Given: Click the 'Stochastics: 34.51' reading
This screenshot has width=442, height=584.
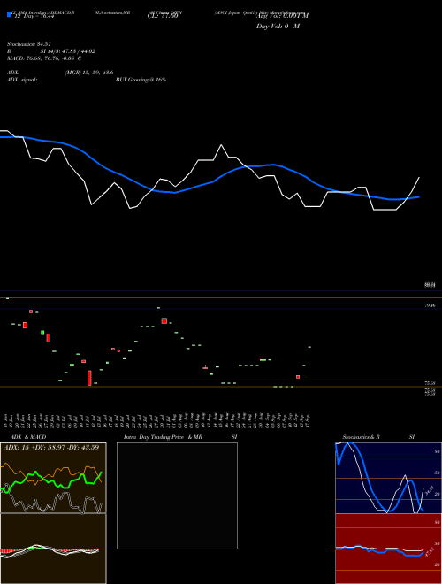Looking at the screenshot, I should click(29, 44).
